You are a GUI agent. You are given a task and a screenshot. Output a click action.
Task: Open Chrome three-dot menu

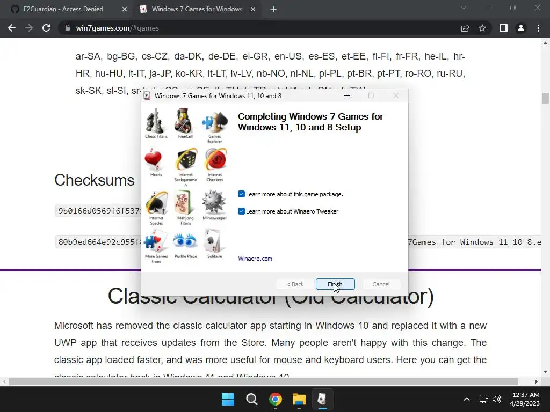[x=538, y=28]
